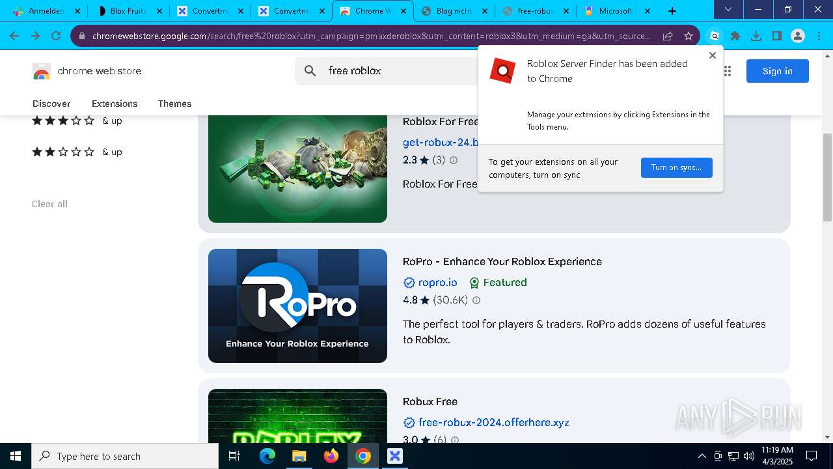Select the 3 stars & up filter
Viewport: 833px width, 469px height.
tap(77, 121)
